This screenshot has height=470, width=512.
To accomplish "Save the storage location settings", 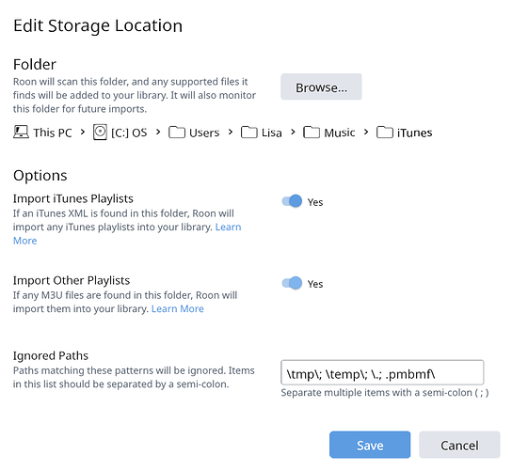I will (x=370, y=445).
